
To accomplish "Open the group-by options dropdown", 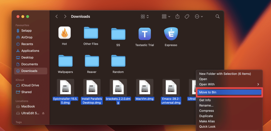I will click(x=166, y=16).
